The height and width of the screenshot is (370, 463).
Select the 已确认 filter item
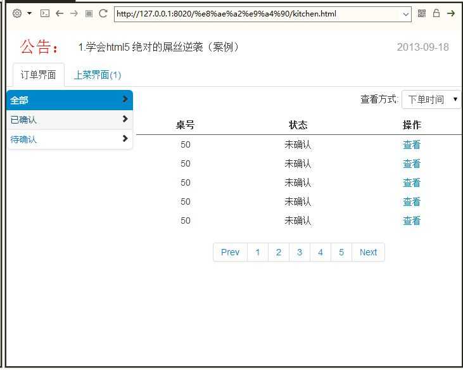[70, 120]
